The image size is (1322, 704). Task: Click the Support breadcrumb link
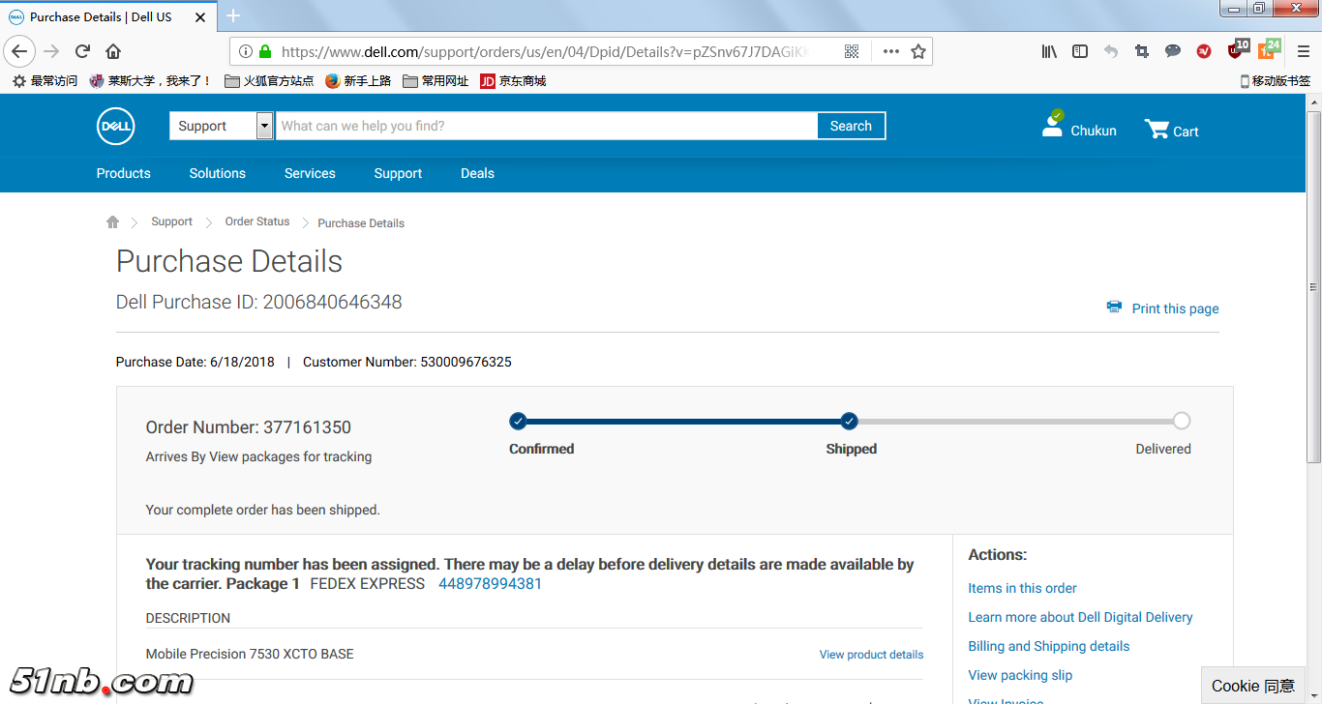click(x=171, y=221)
